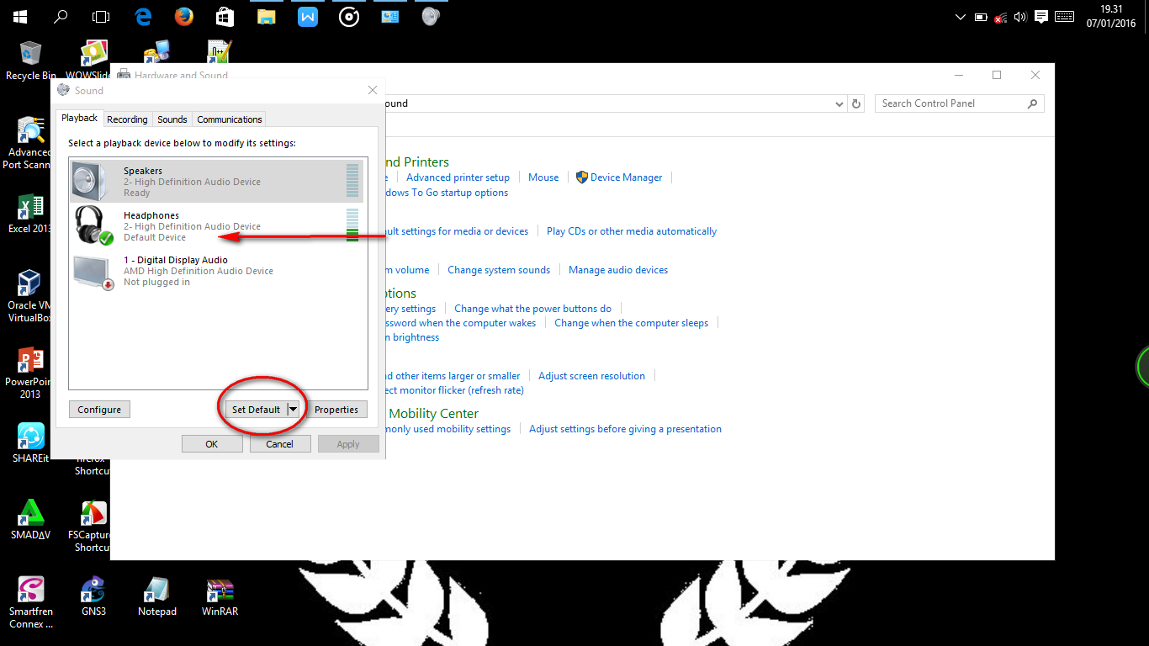Launch Firefox from the taskbar
This screenshot has height=646, width=1149.
coord(183,15)
